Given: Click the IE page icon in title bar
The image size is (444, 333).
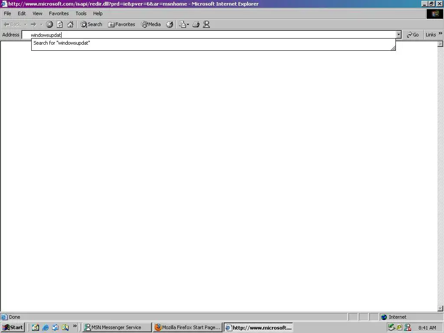Looking at the screenshot, I should [4, 4].
